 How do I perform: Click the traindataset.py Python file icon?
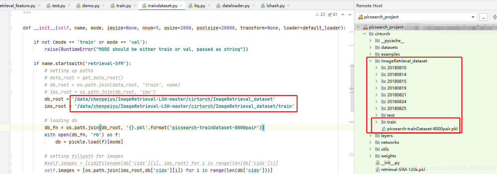(x=144, y=6)
